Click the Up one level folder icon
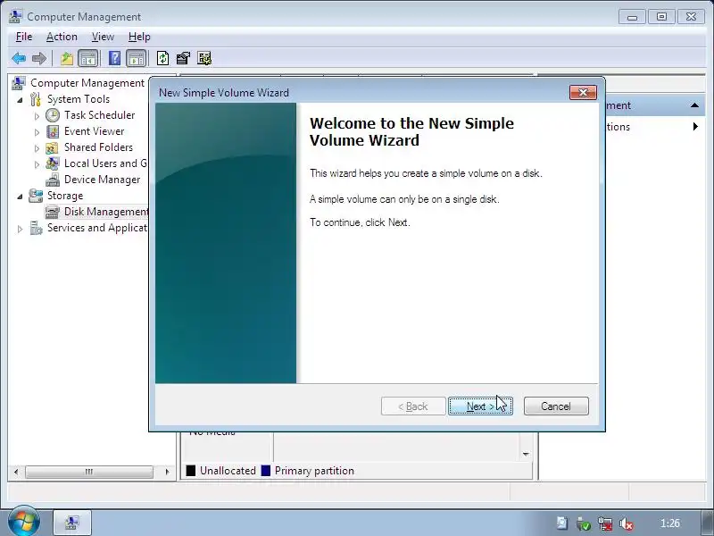 coord(67,58)
